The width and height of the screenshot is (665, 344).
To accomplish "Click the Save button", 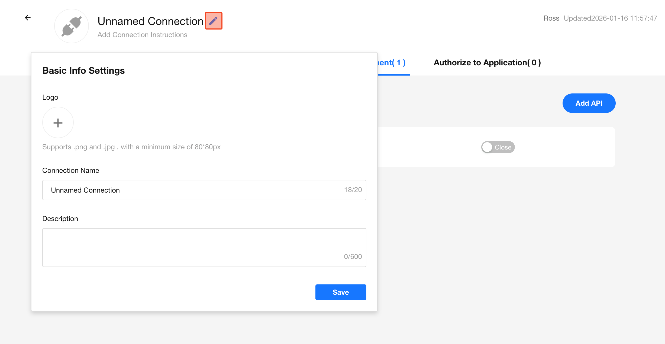I will pyautogui.click(x=341, y=292).
